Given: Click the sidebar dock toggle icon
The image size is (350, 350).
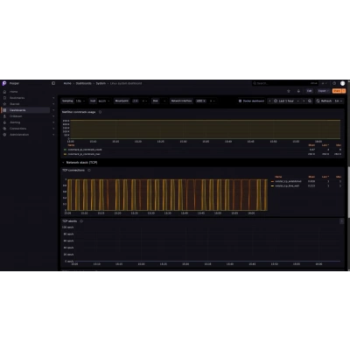Looking at the screenshot, I should 53,83.
